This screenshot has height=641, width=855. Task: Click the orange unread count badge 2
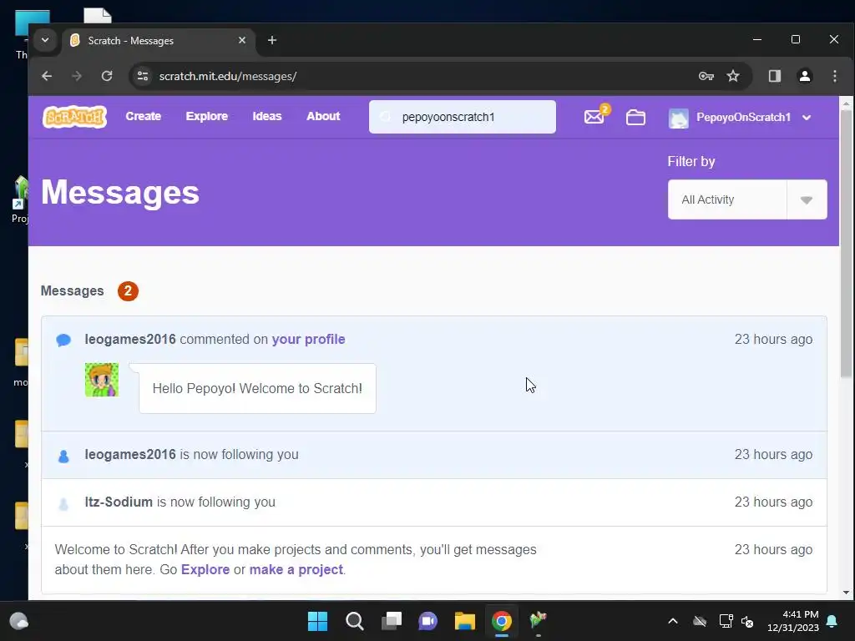128,291
